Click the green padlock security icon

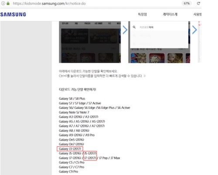[8, 3]
